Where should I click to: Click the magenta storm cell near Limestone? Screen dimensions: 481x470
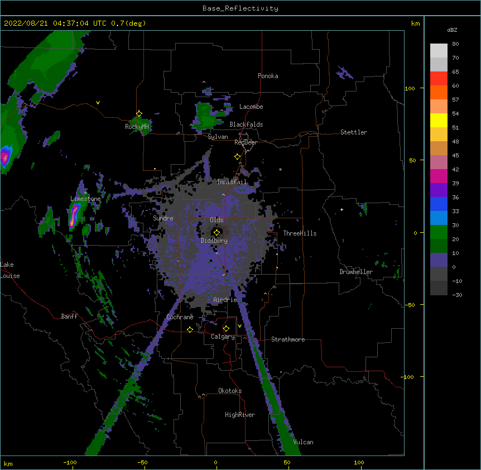tap(74, 215)
